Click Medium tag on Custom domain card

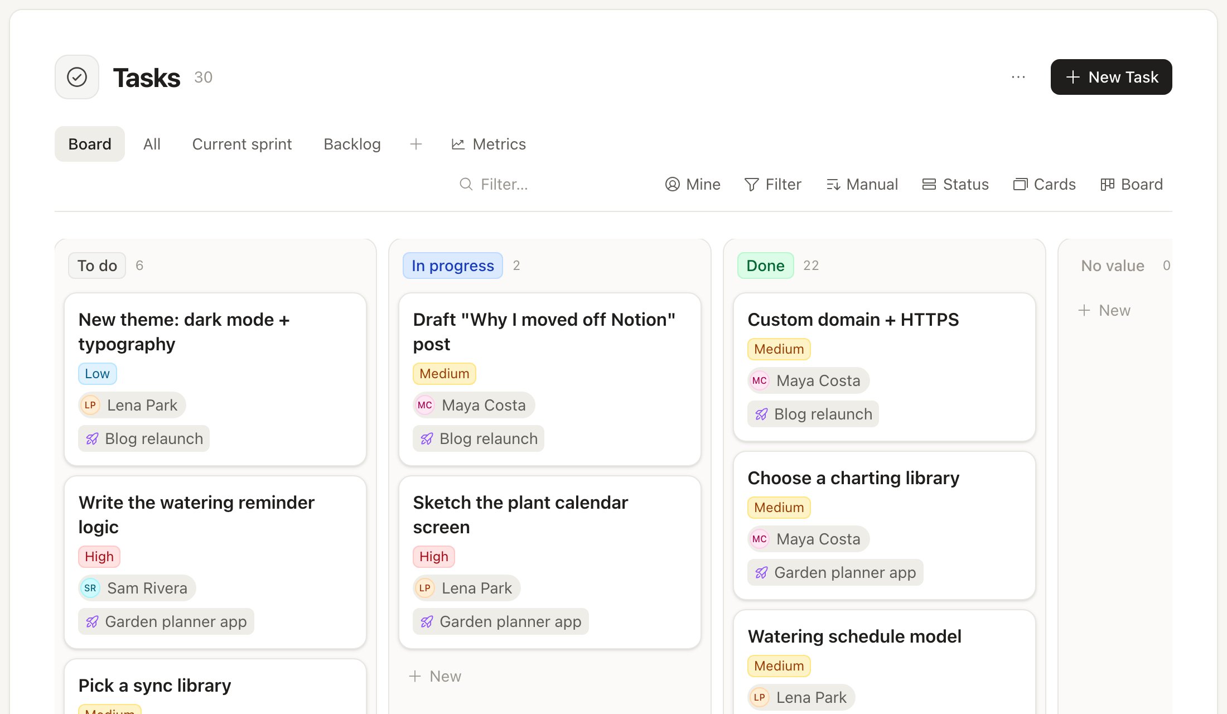click(x=779, y=349)
